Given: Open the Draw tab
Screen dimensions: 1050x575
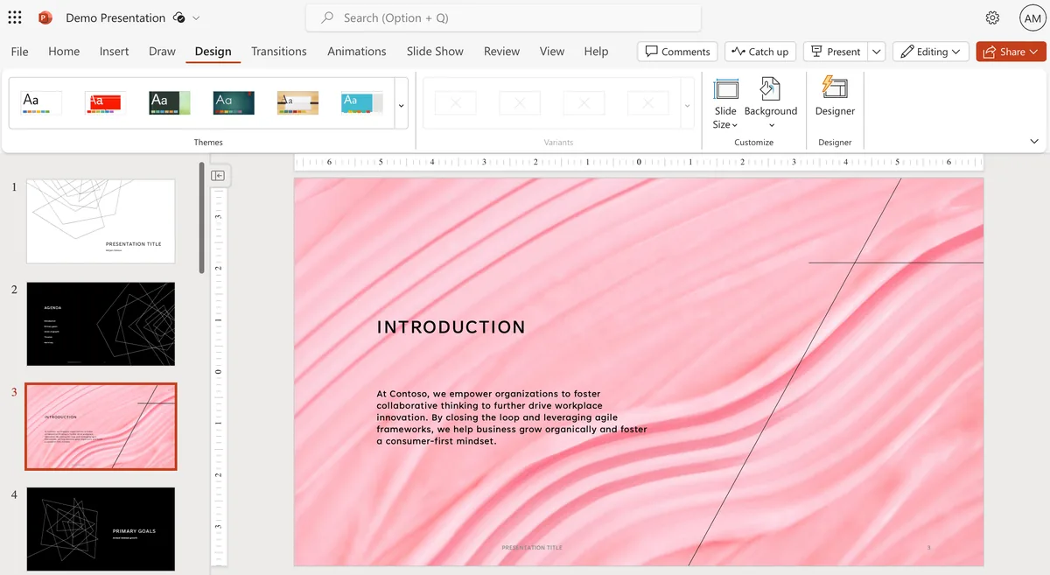Looking at the screenshot, I should pyautogui.click(x=162, y=52).
